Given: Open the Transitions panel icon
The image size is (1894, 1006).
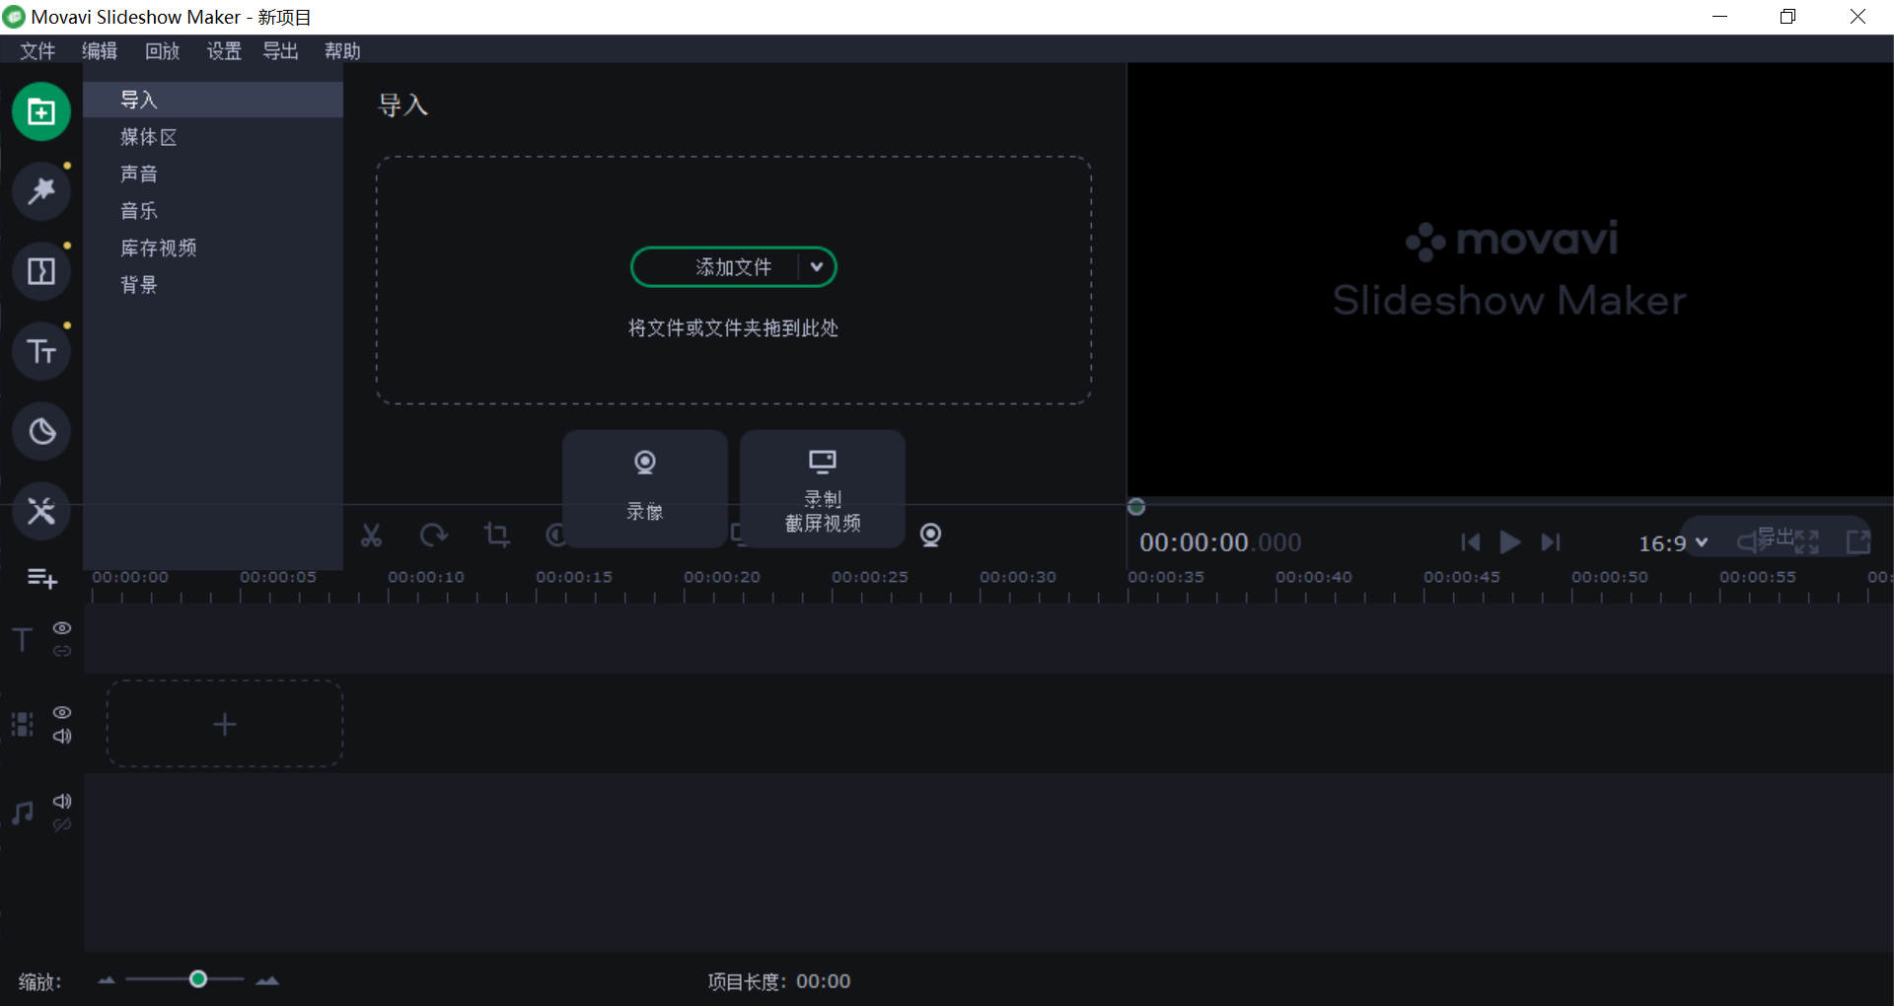Looking at the screenshot, I should click(41, 271).
